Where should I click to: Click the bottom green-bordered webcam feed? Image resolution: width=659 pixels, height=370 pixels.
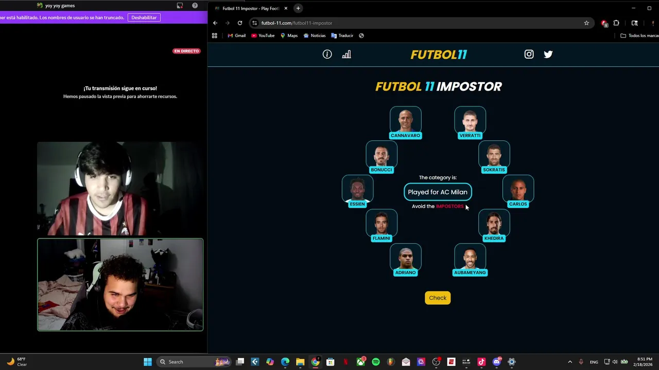(x=120, y=285)
